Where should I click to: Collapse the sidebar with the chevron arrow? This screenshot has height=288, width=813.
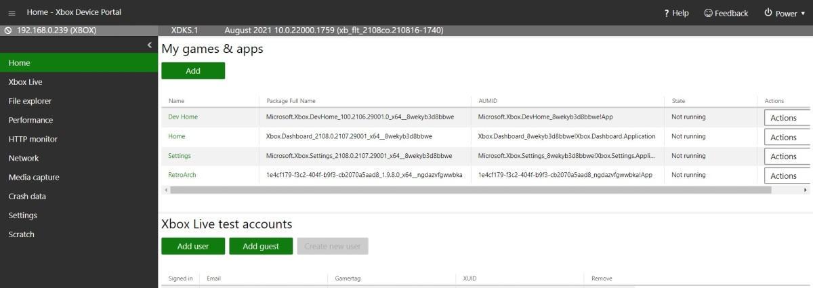pyautogui.click(x=150, y=45)
